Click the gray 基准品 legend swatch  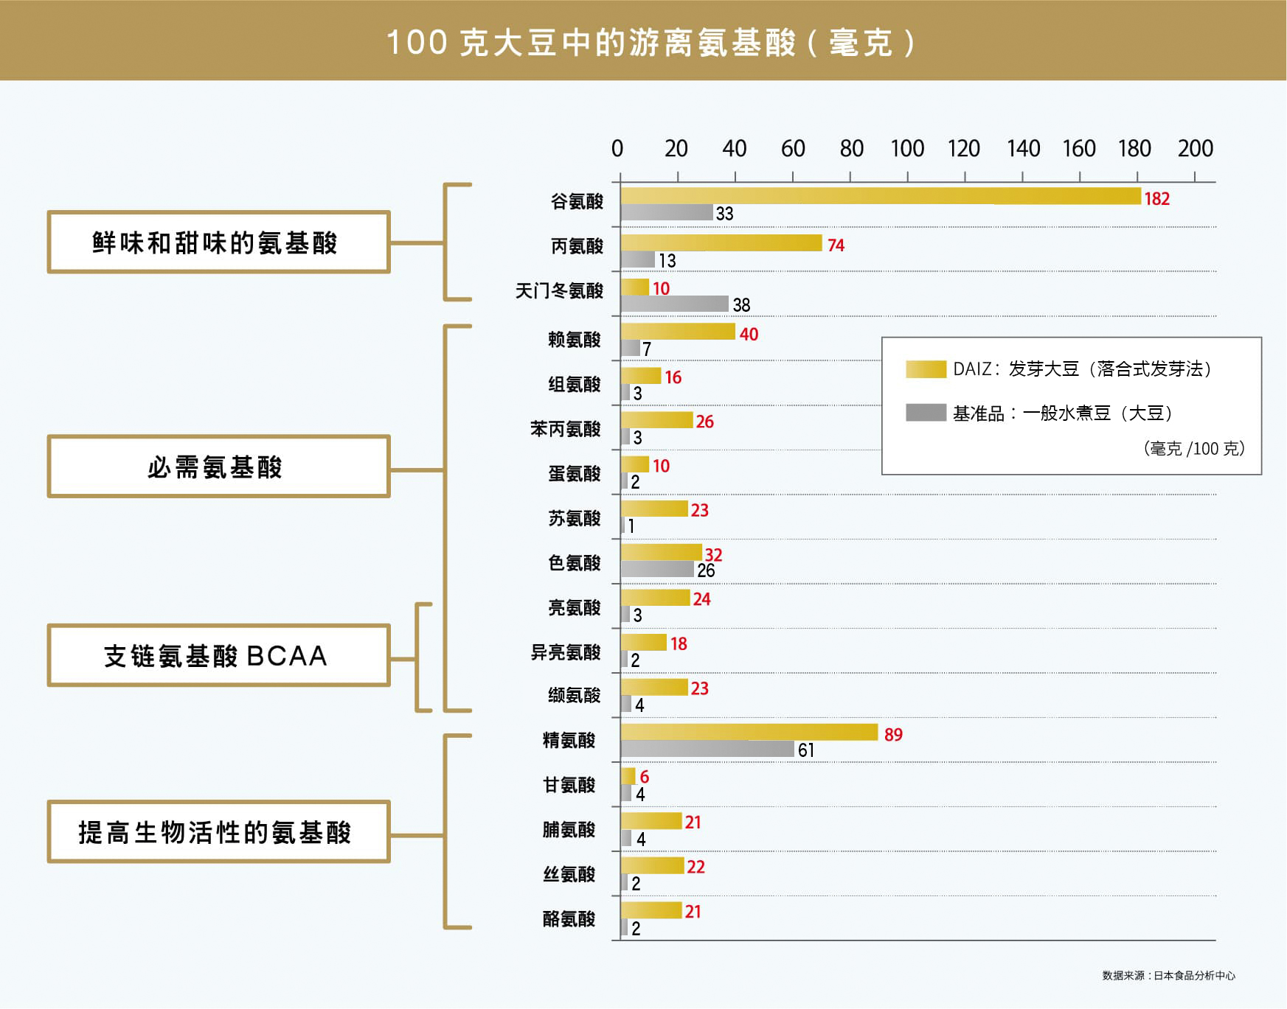coord(926,413)
